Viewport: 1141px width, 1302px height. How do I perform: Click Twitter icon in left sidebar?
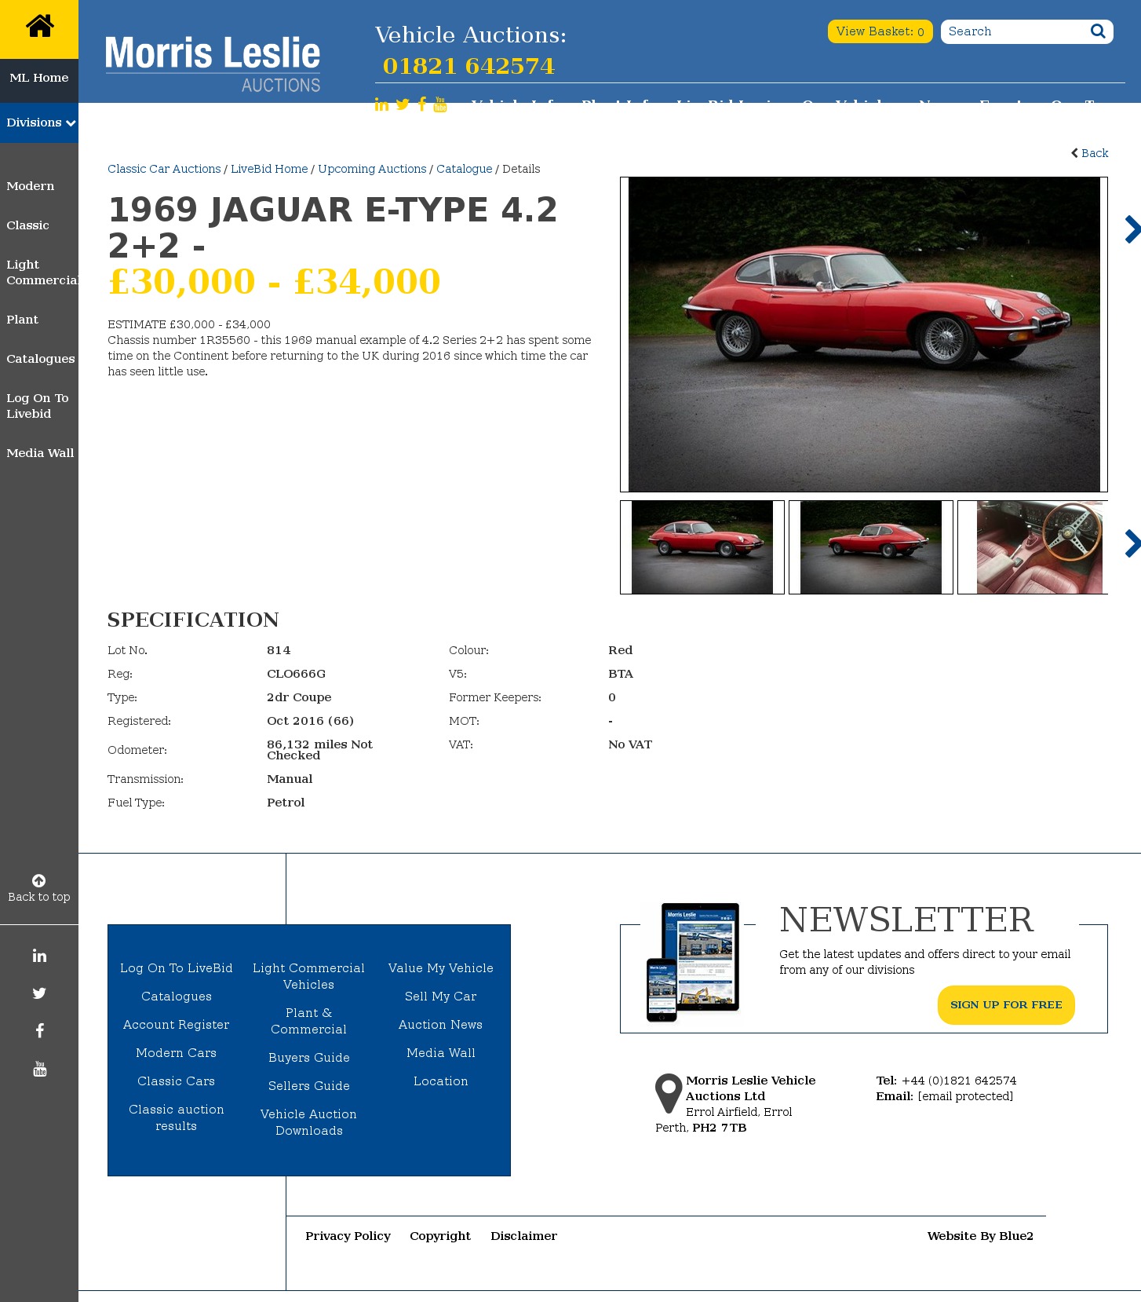(x=39, y=993)
